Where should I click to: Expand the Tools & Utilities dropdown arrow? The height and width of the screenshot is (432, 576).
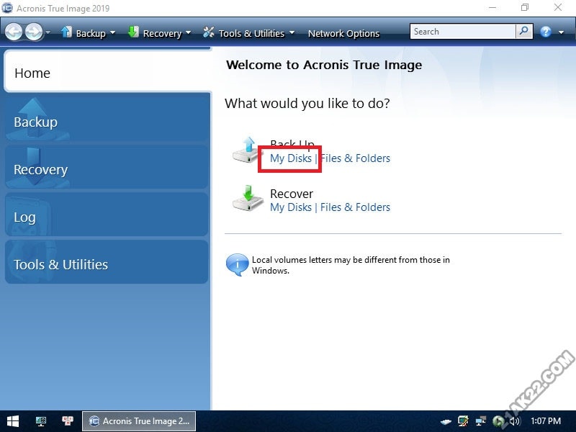[x=292, y=32]
